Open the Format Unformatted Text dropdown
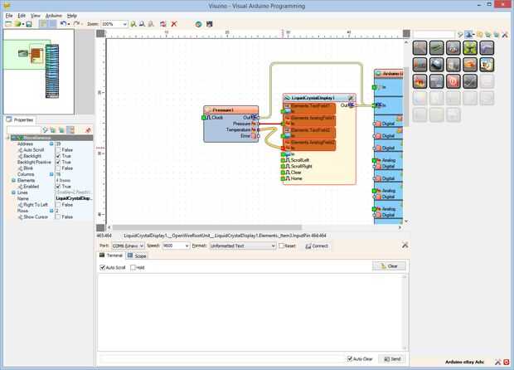The image size is (514, 370). pyautogui.click(x=243, y=246)
